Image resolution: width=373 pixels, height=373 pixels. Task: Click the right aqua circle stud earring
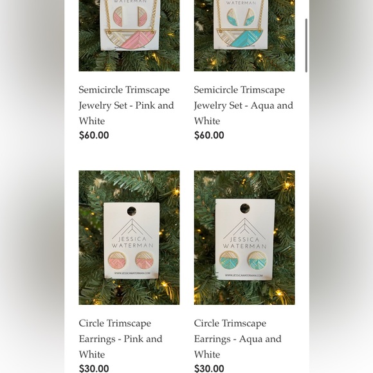point(257,260)
